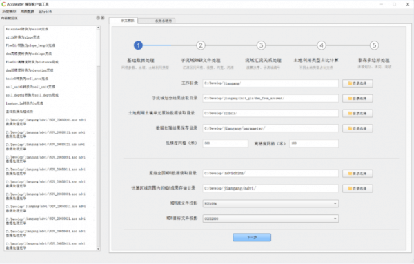Select log line containing 'soil_unit'

coord(30,86)
